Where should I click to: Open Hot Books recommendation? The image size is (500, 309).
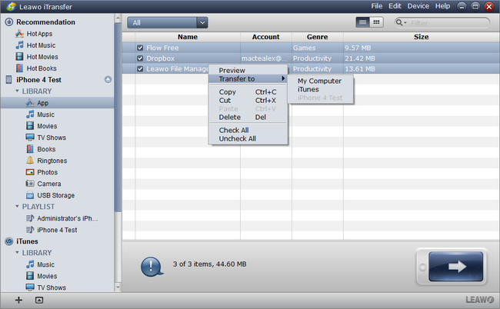tap(36, 68)
